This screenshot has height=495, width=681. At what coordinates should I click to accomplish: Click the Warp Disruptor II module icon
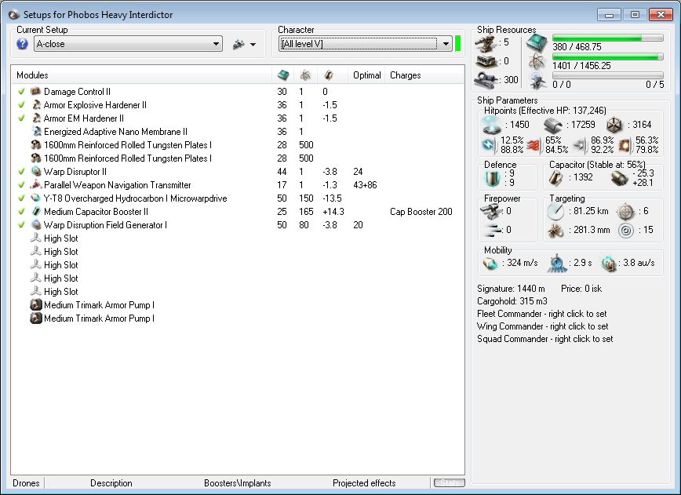(36, 172)
